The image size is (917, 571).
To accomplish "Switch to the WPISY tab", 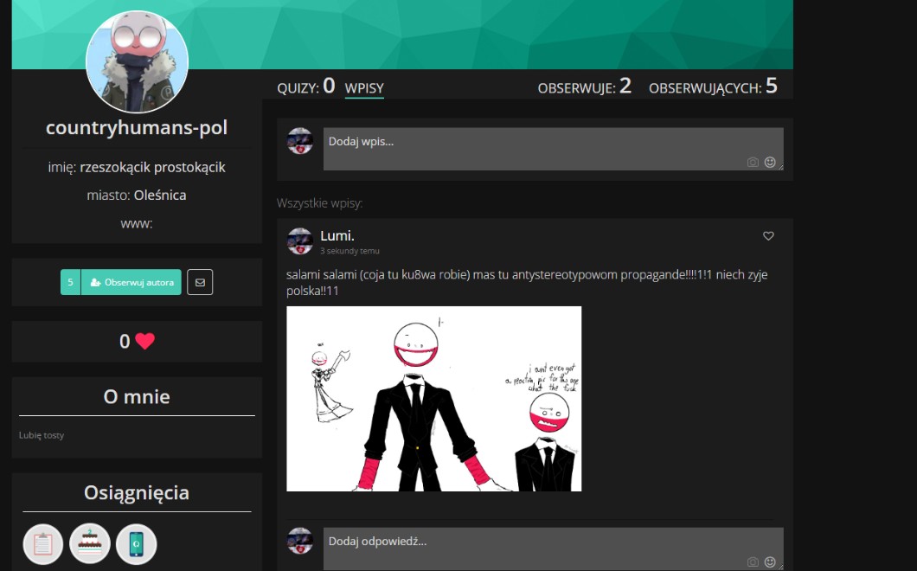I will click(x=364, y=88).
